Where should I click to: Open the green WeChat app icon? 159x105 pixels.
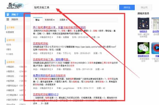[143, 48]
